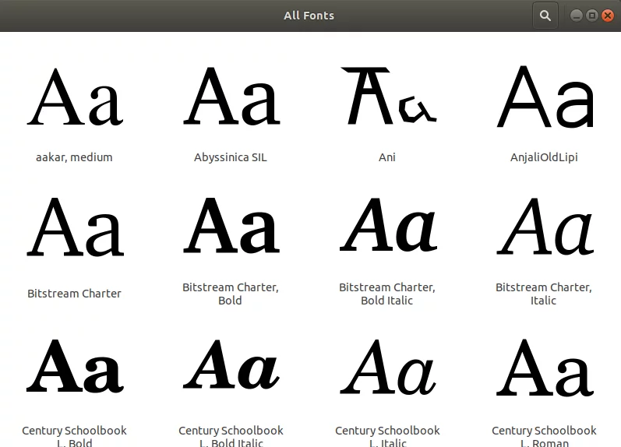Open the Century Schoolbook L Bold preview
This screenshot has width=621, height=447.
point(75,366)
